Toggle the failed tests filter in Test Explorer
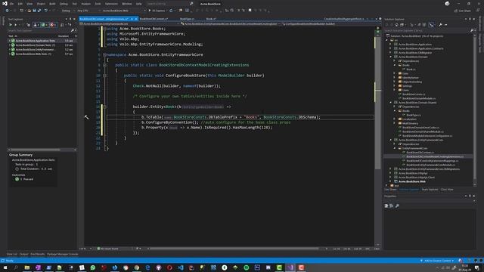Screen dimensions: 484x272 point(53,25)
